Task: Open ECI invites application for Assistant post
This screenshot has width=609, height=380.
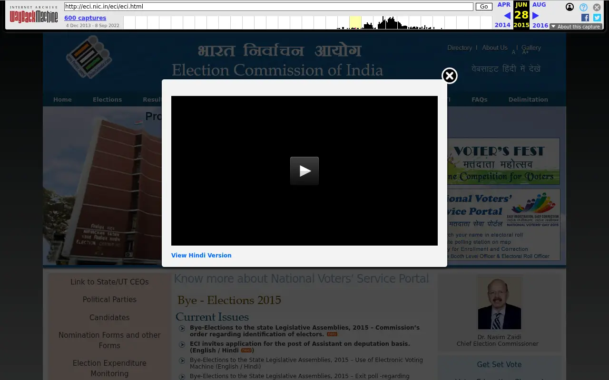Action: (300, 347)
